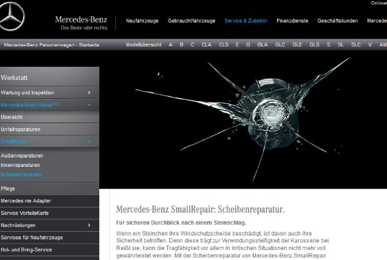Open Services für Neufahrzeuge item
Viewport: 387px width, 260px height.
tap(49, 237)
